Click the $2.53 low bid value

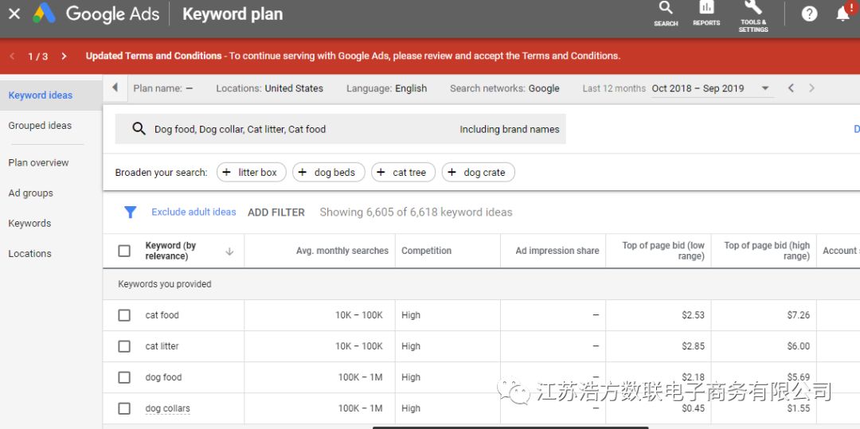coord(694,315)
